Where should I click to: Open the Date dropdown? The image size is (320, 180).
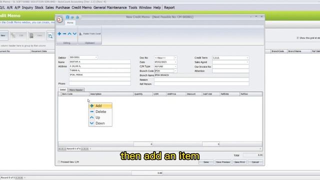point(175,62)
